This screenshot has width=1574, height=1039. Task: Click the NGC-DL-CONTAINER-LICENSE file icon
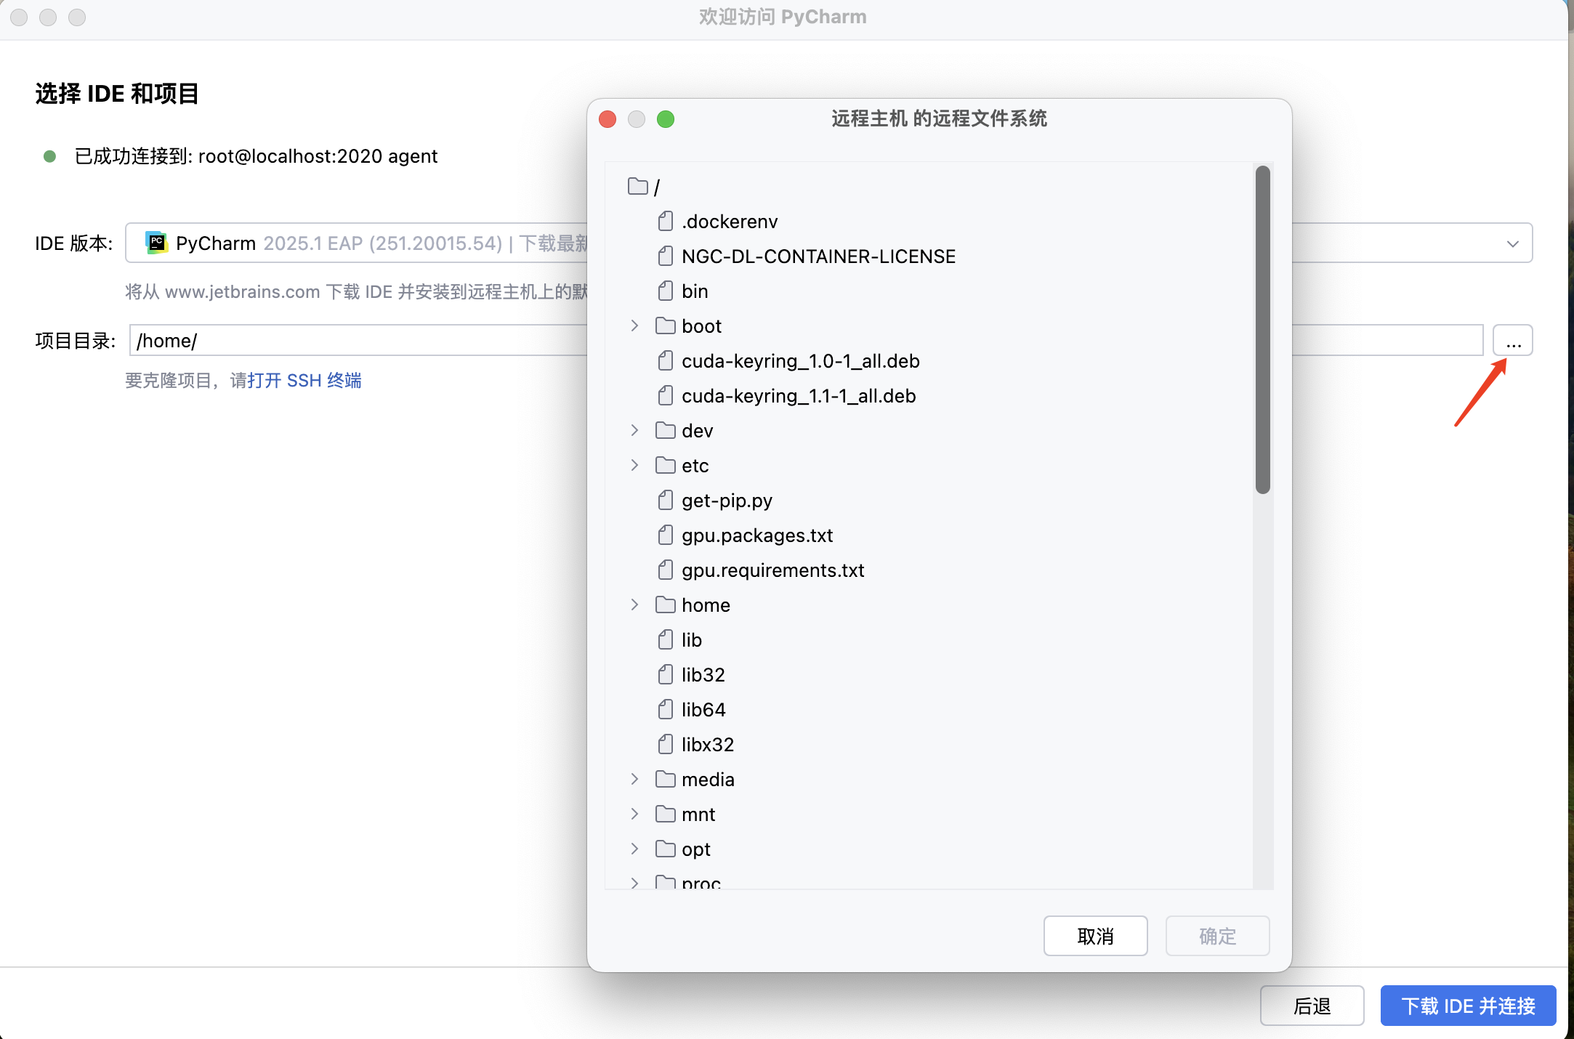click(x=665, y=256)
